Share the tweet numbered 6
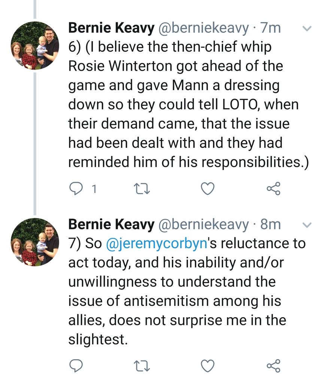Screen dimensions: 322x383 tap(273, 189)
